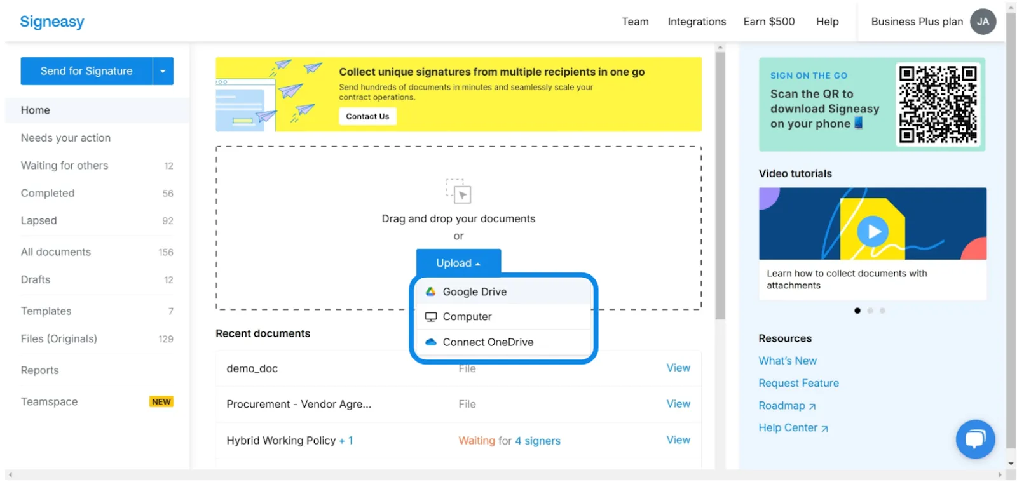Open Help in the top navigation
Screen dimensions: 1017x482
[x=827, y=22]
